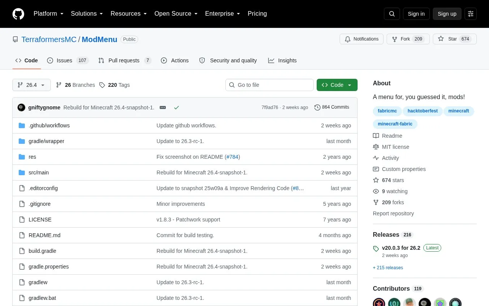Viewport: 489px width, 306px height.
Task: Expand the Enterprise menu in header
Action: (x=223, y=14)
